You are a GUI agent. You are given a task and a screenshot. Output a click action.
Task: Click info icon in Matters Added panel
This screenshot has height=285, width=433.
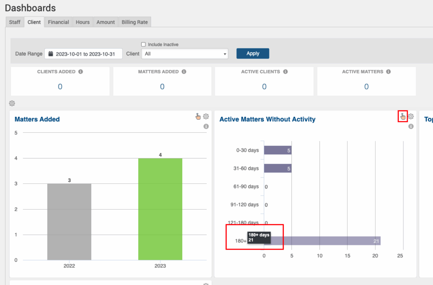click(x=206, y=126)
